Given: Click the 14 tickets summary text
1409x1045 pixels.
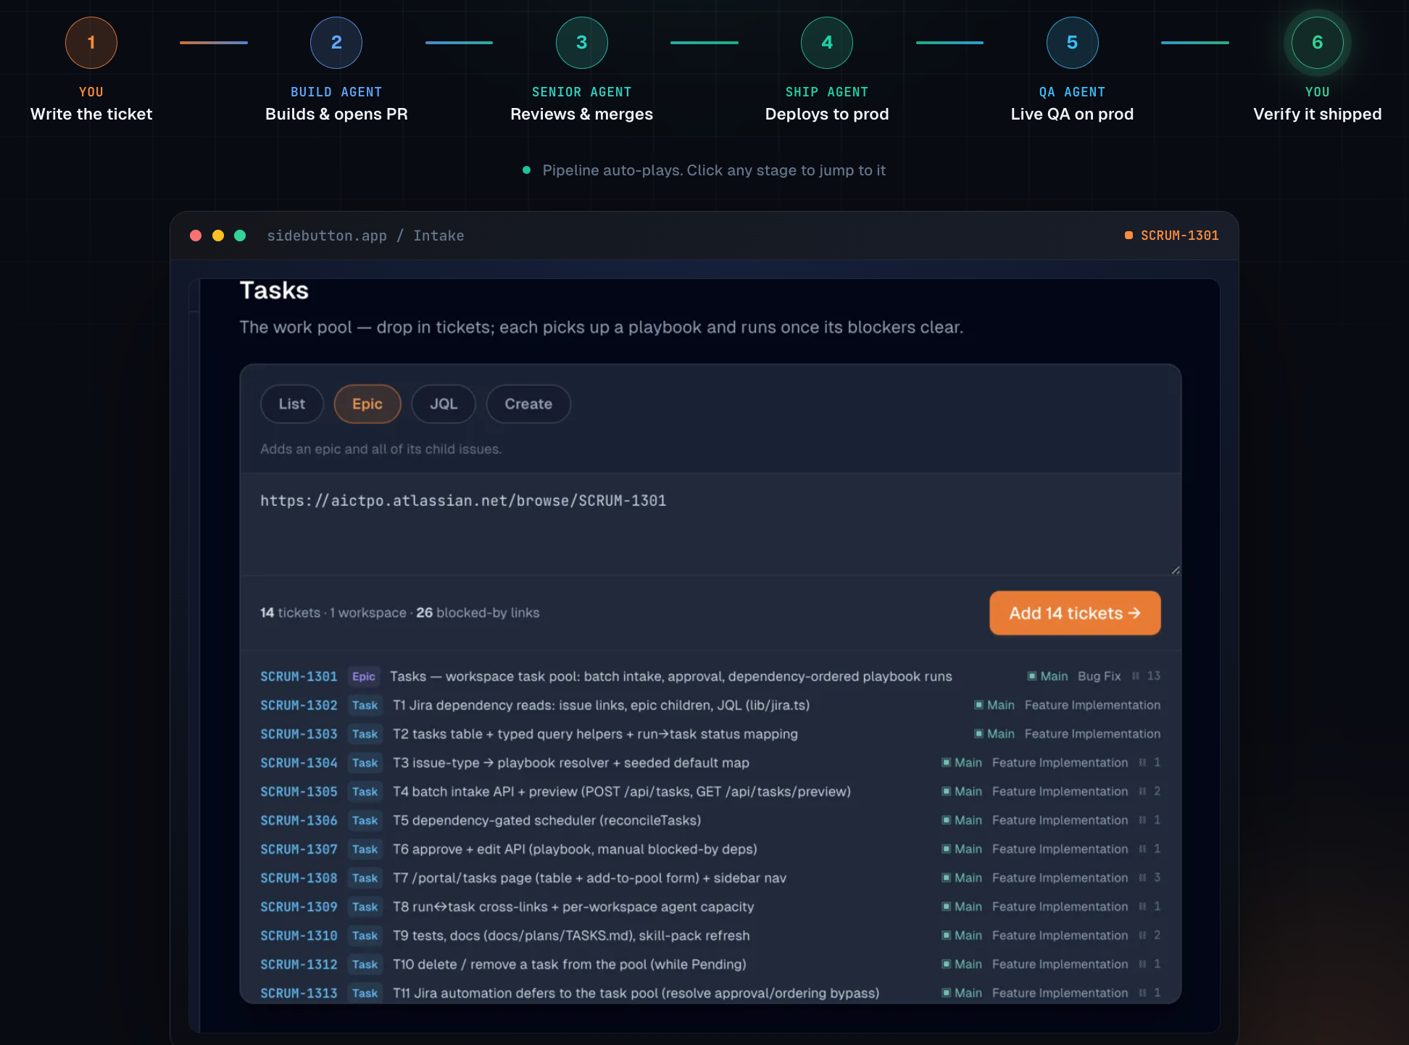Looking at the screenshot, I should tap(400, 613).
